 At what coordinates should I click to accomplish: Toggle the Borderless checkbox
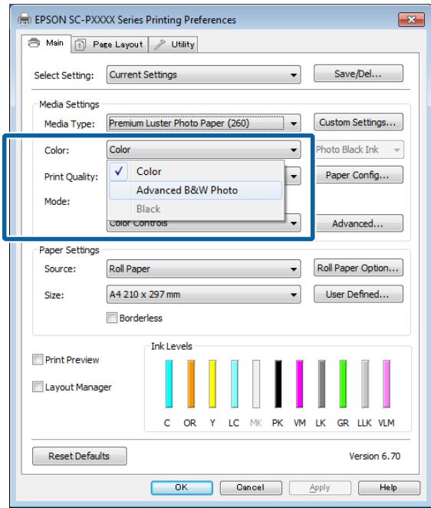(112, 318)
